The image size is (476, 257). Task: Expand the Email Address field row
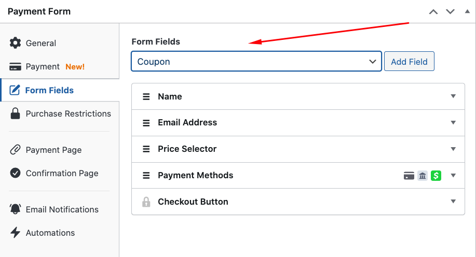point(453,123)
